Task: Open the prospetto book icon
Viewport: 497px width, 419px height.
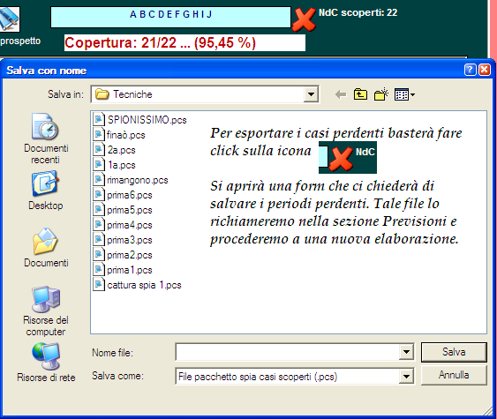Action: tap(10, 19)
